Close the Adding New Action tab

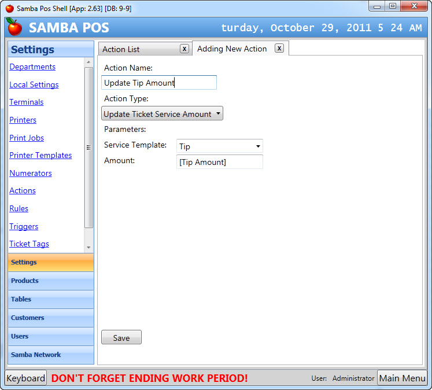[279, 48]
